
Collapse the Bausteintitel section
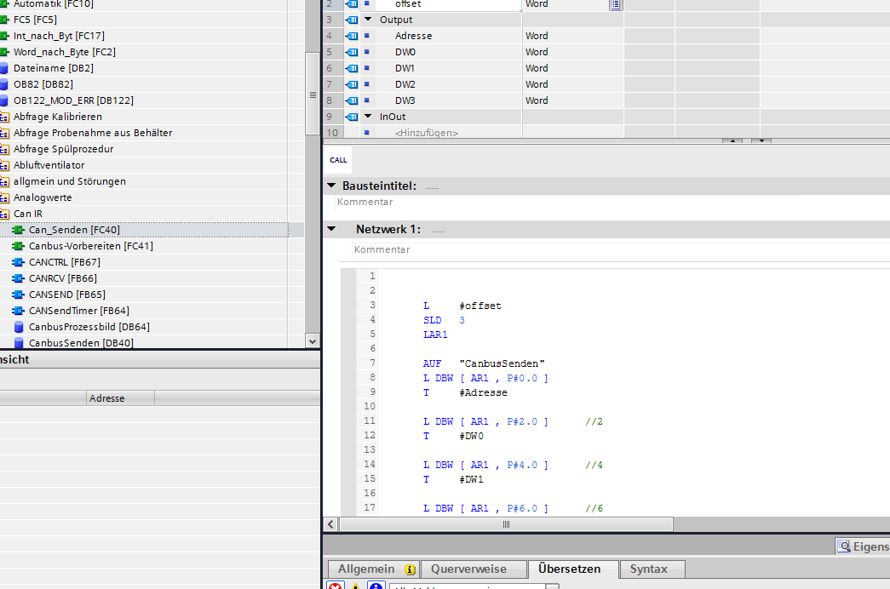point(332,186)
